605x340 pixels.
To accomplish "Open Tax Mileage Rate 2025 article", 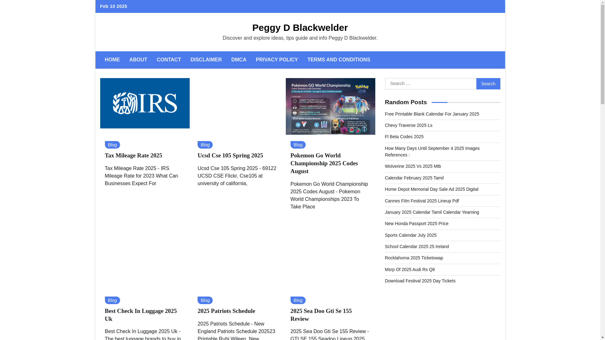I will (x=133, y=156).
